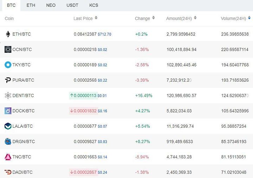Image resolution: width=253 pixels, height=178 pixels.
Task: Click the $0.83 USD price for DRGN
Action: tap(102, 142)
